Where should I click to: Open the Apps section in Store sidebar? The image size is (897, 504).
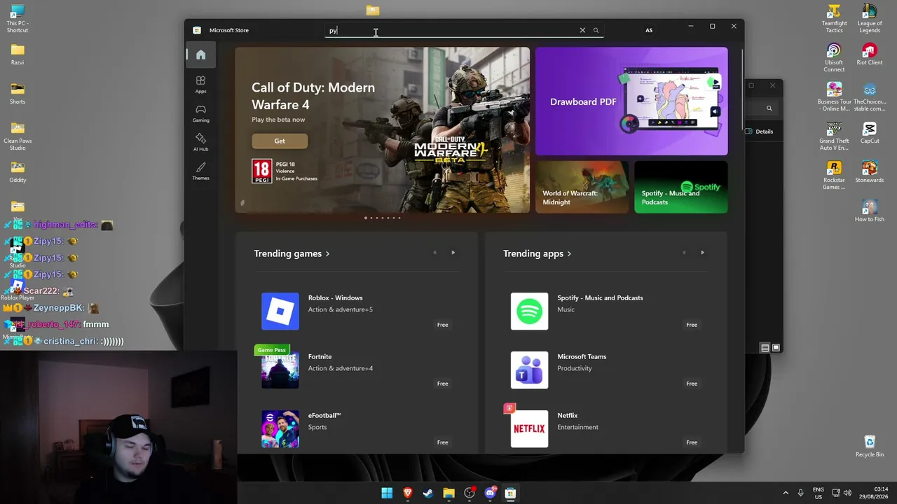pos(200,84)
